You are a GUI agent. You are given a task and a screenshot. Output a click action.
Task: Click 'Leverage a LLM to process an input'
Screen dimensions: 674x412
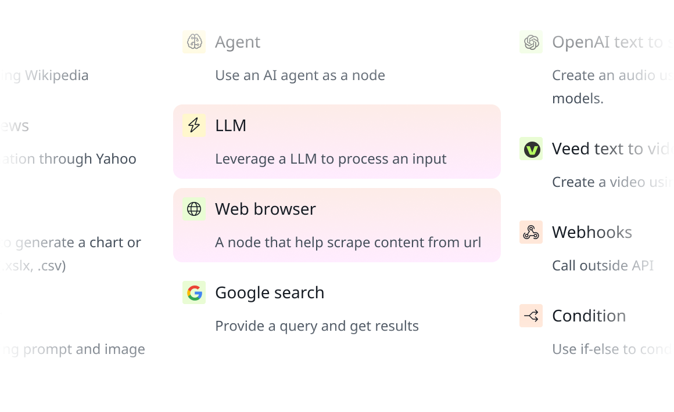coord(331,159)
